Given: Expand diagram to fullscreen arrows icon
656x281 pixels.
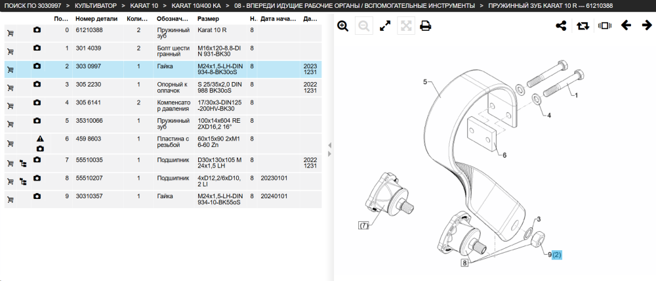Looking at the screenshot, I should (384, 26).
